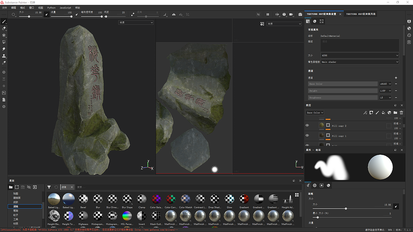The image size is (413, 232).
Task: Open the texture size 4096 dropdown
Action: [x=360, y=55]
